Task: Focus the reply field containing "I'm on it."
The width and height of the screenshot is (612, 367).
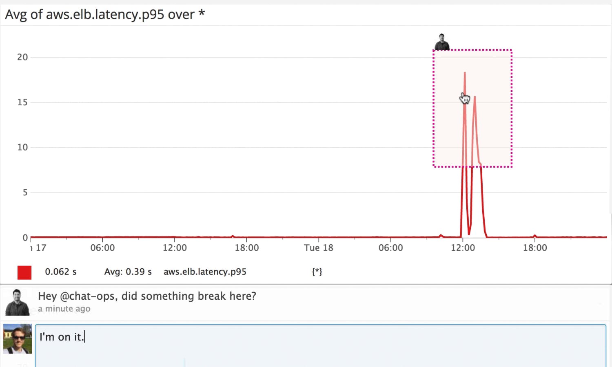Action: pos(320,345)
